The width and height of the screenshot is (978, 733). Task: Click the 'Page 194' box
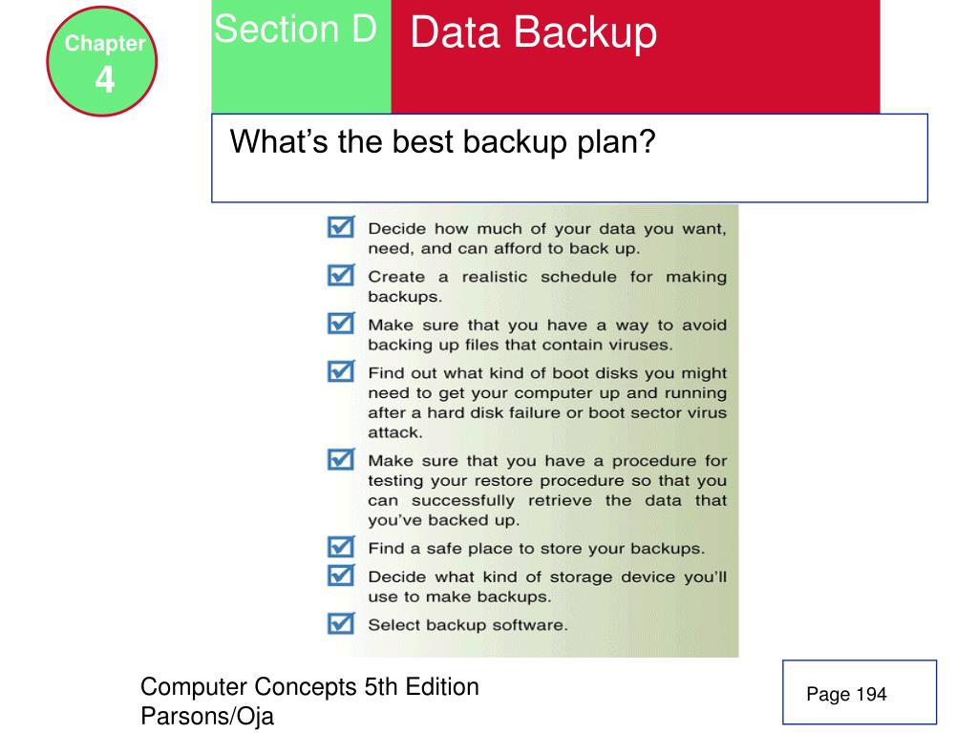860,693
